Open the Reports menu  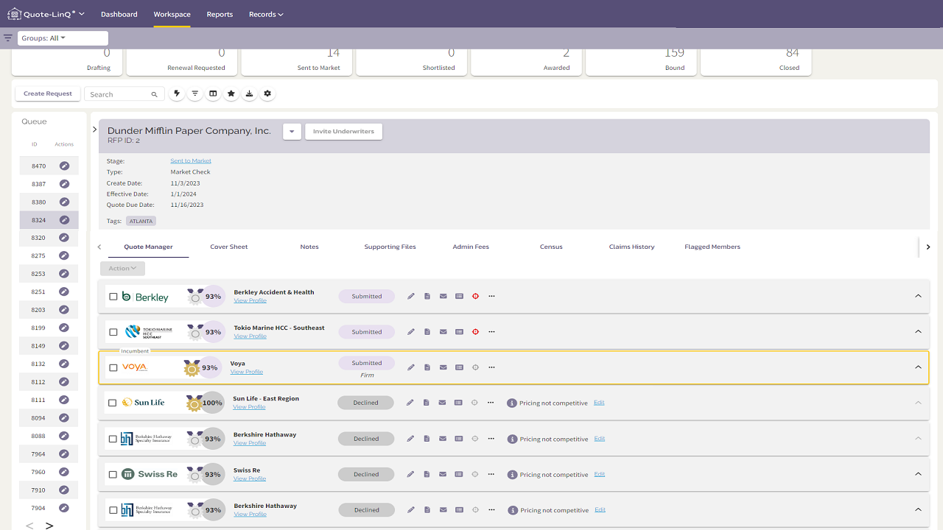click(x=220, y=14)
